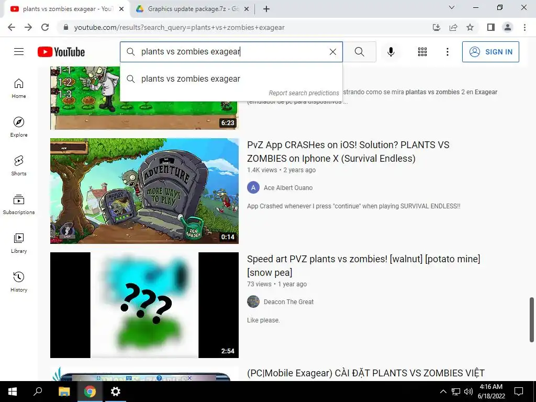Start voice search with microphone icon
Screen dimensions: 536x402
[x=390, y=52]
